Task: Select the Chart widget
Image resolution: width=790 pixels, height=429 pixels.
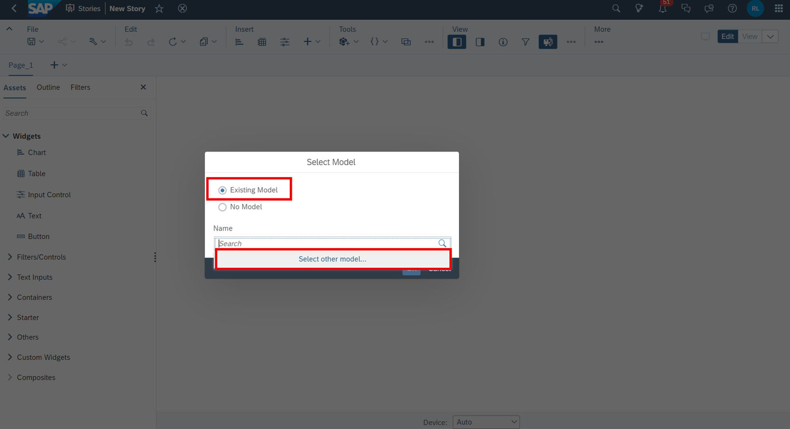Action: [x=31, y=153]
